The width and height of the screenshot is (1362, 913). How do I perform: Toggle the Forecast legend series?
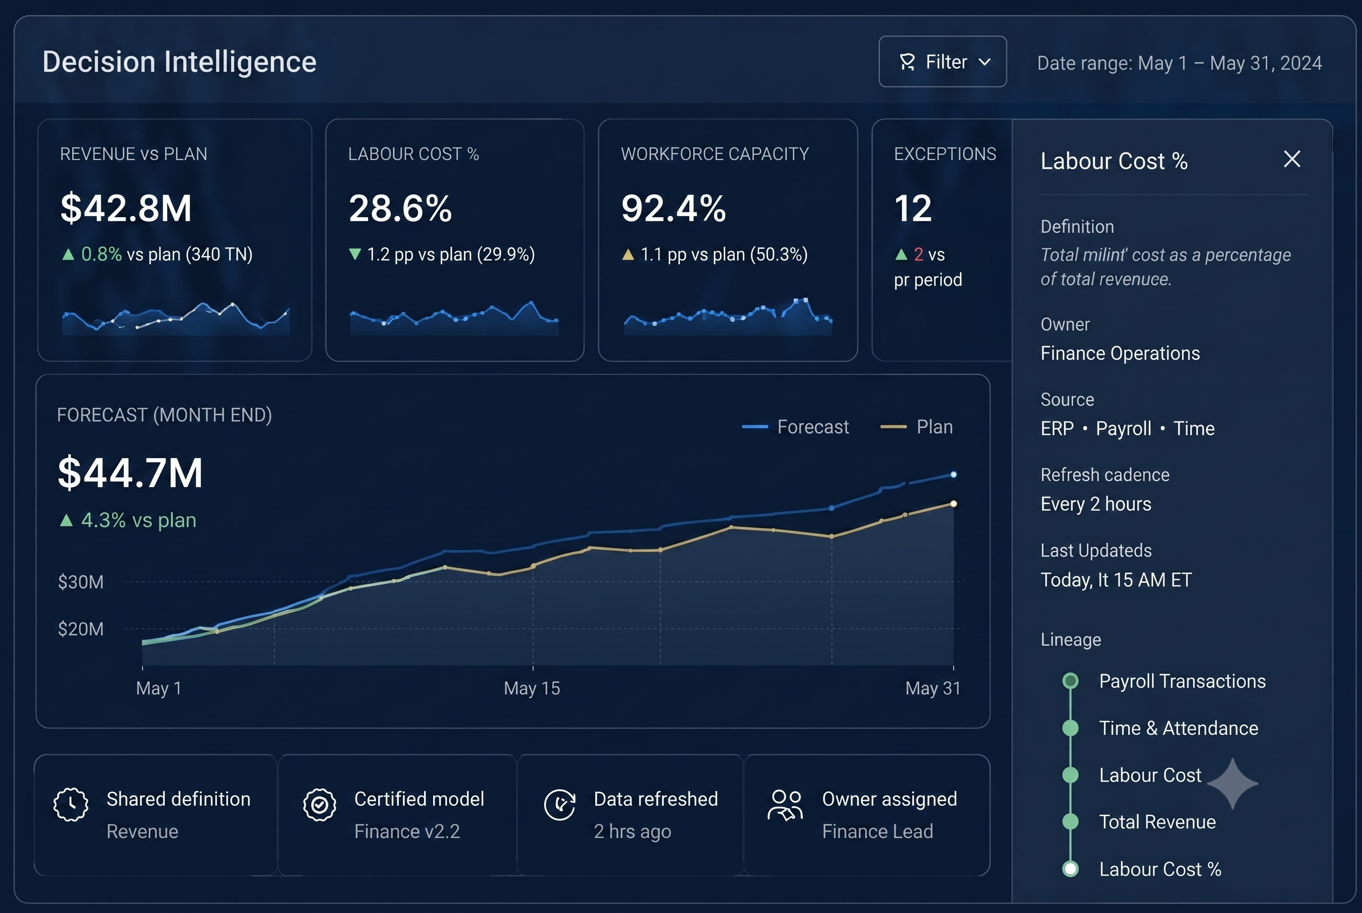pos(795,427)
